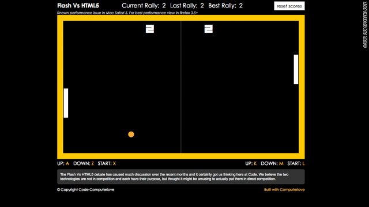Click the left player's score digit
This screenshot has width=369, height=207.
(x=150, y=29)
